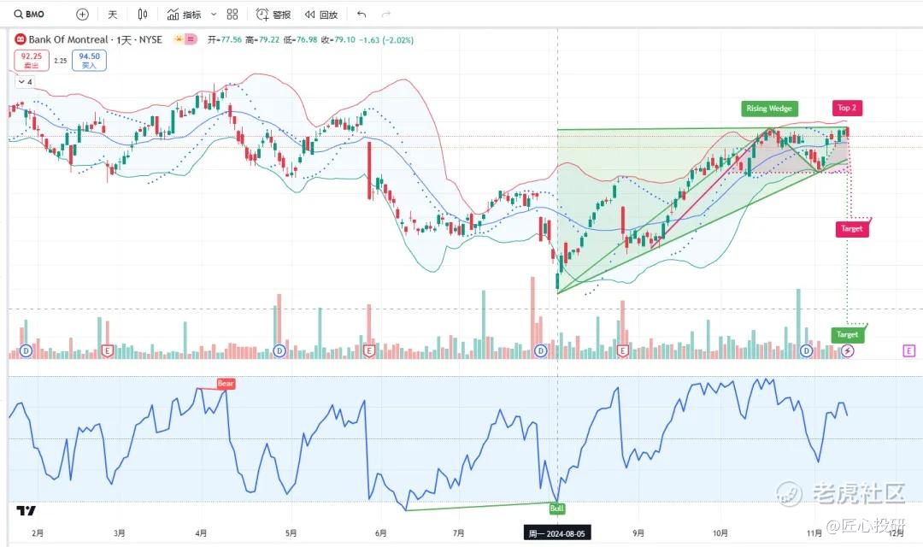Viewport: 923px width, 547px height.
Task: Click the earnings E marker before 3月
Action: pos(107,351)
